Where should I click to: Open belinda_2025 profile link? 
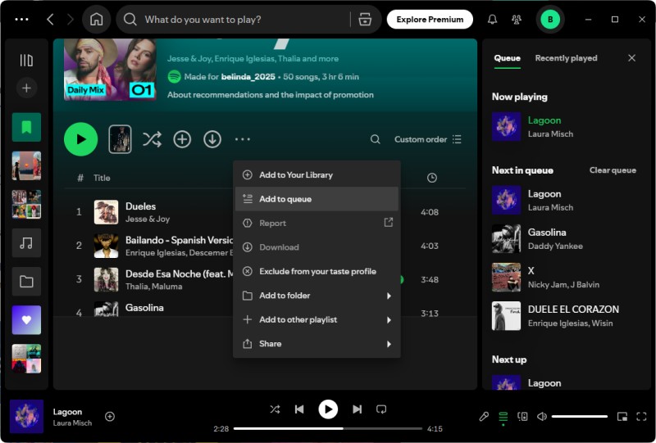pyautogui.click(x=248, y=76)
